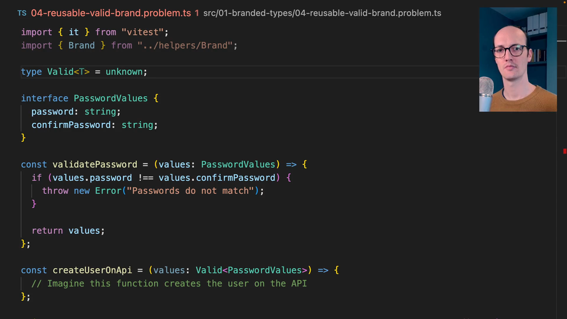Click the error count badge on the tab

point(197,13)
